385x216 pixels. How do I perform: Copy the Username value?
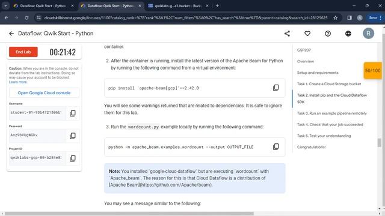[x=72, y=113]
